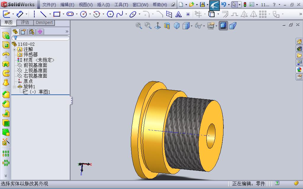This screenshot has width=303, height=189.
Task: Open the 编辑(E) menu
Action: [x=67, y=5]
